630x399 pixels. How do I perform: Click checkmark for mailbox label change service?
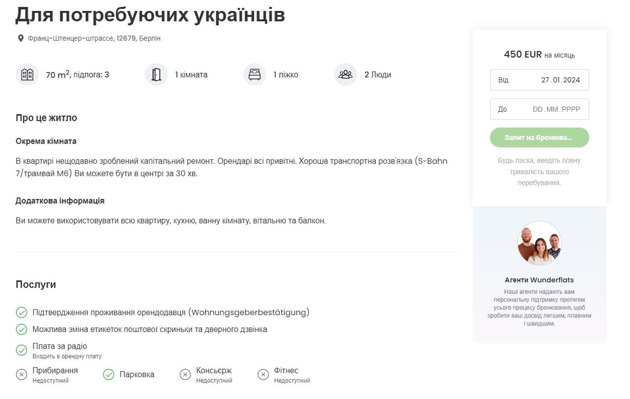[x=21, y=329]
